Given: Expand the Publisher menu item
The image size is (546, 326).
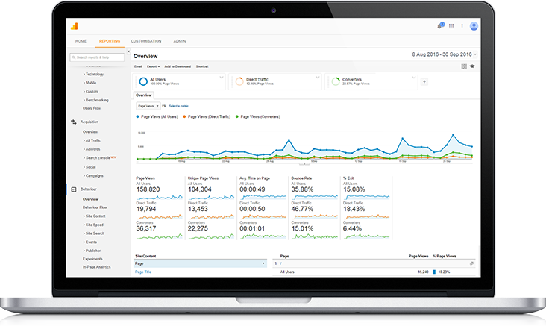Looking at the screenshot, I should tap(92, 251).
